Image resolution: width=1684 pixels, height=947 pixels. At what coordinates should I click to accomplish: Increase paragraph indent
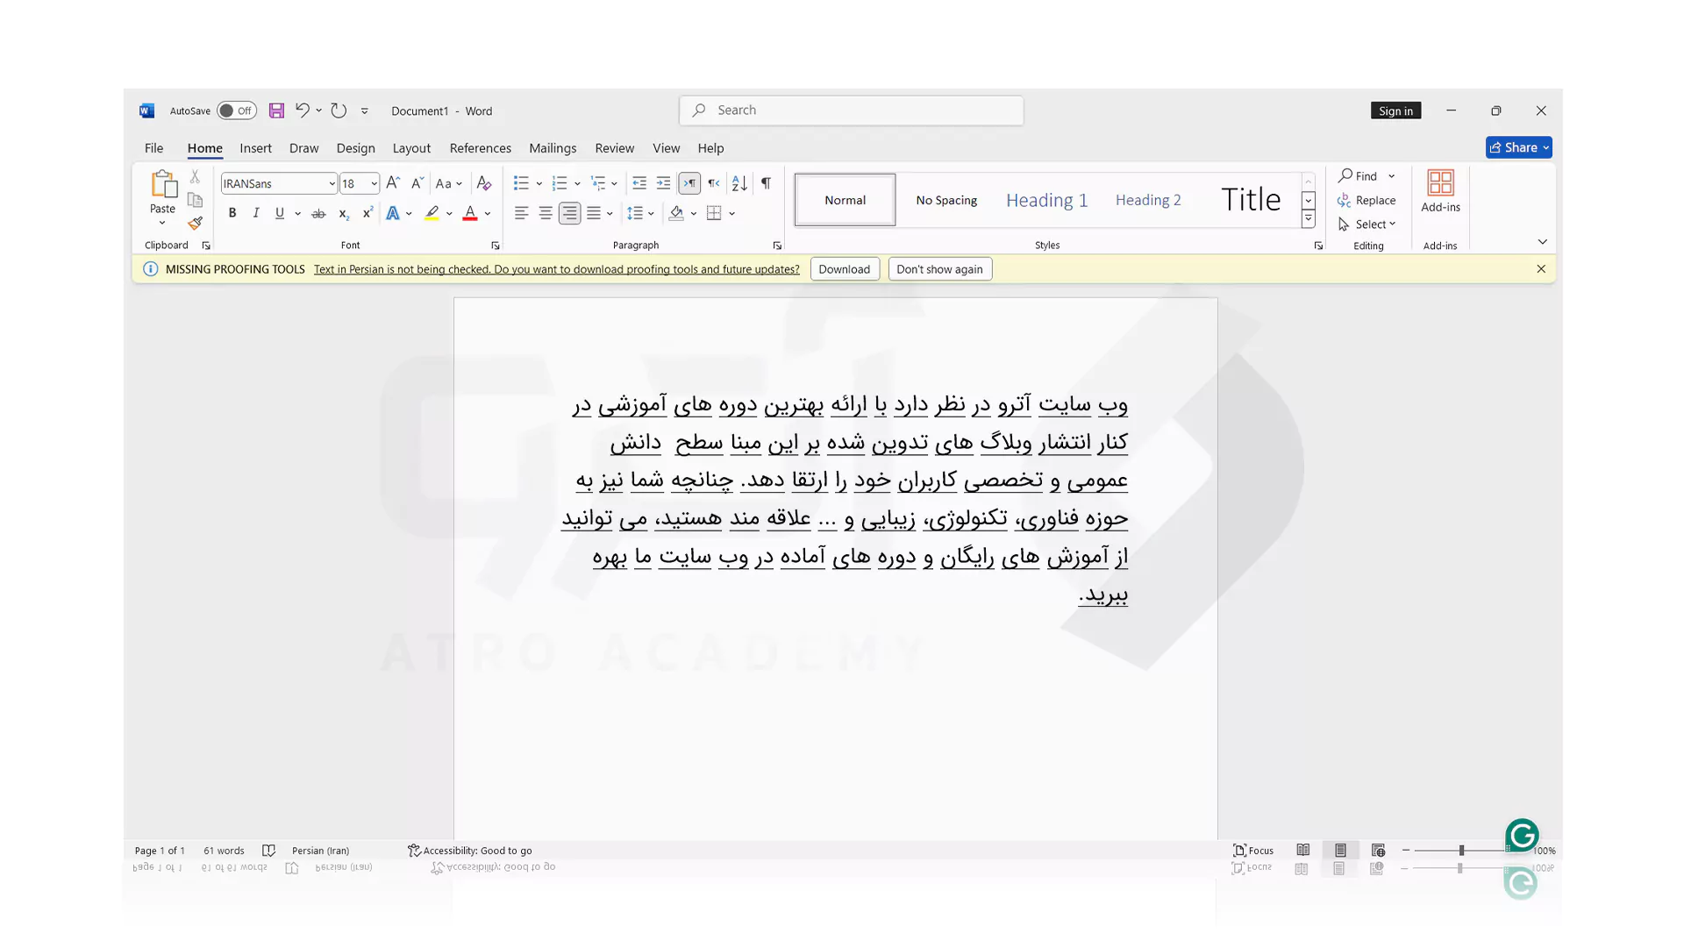coord(663,183)
